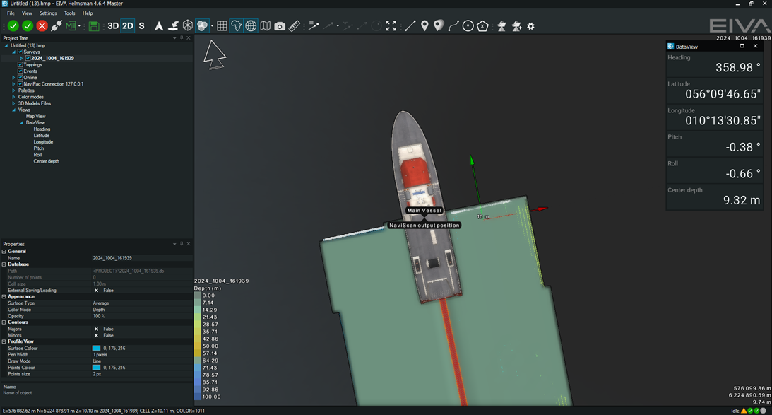The height and width of the screenshot is (415, 772).
Task: Close the DataView floating panel
Action: pyautogui.click(x=755, y=46)
